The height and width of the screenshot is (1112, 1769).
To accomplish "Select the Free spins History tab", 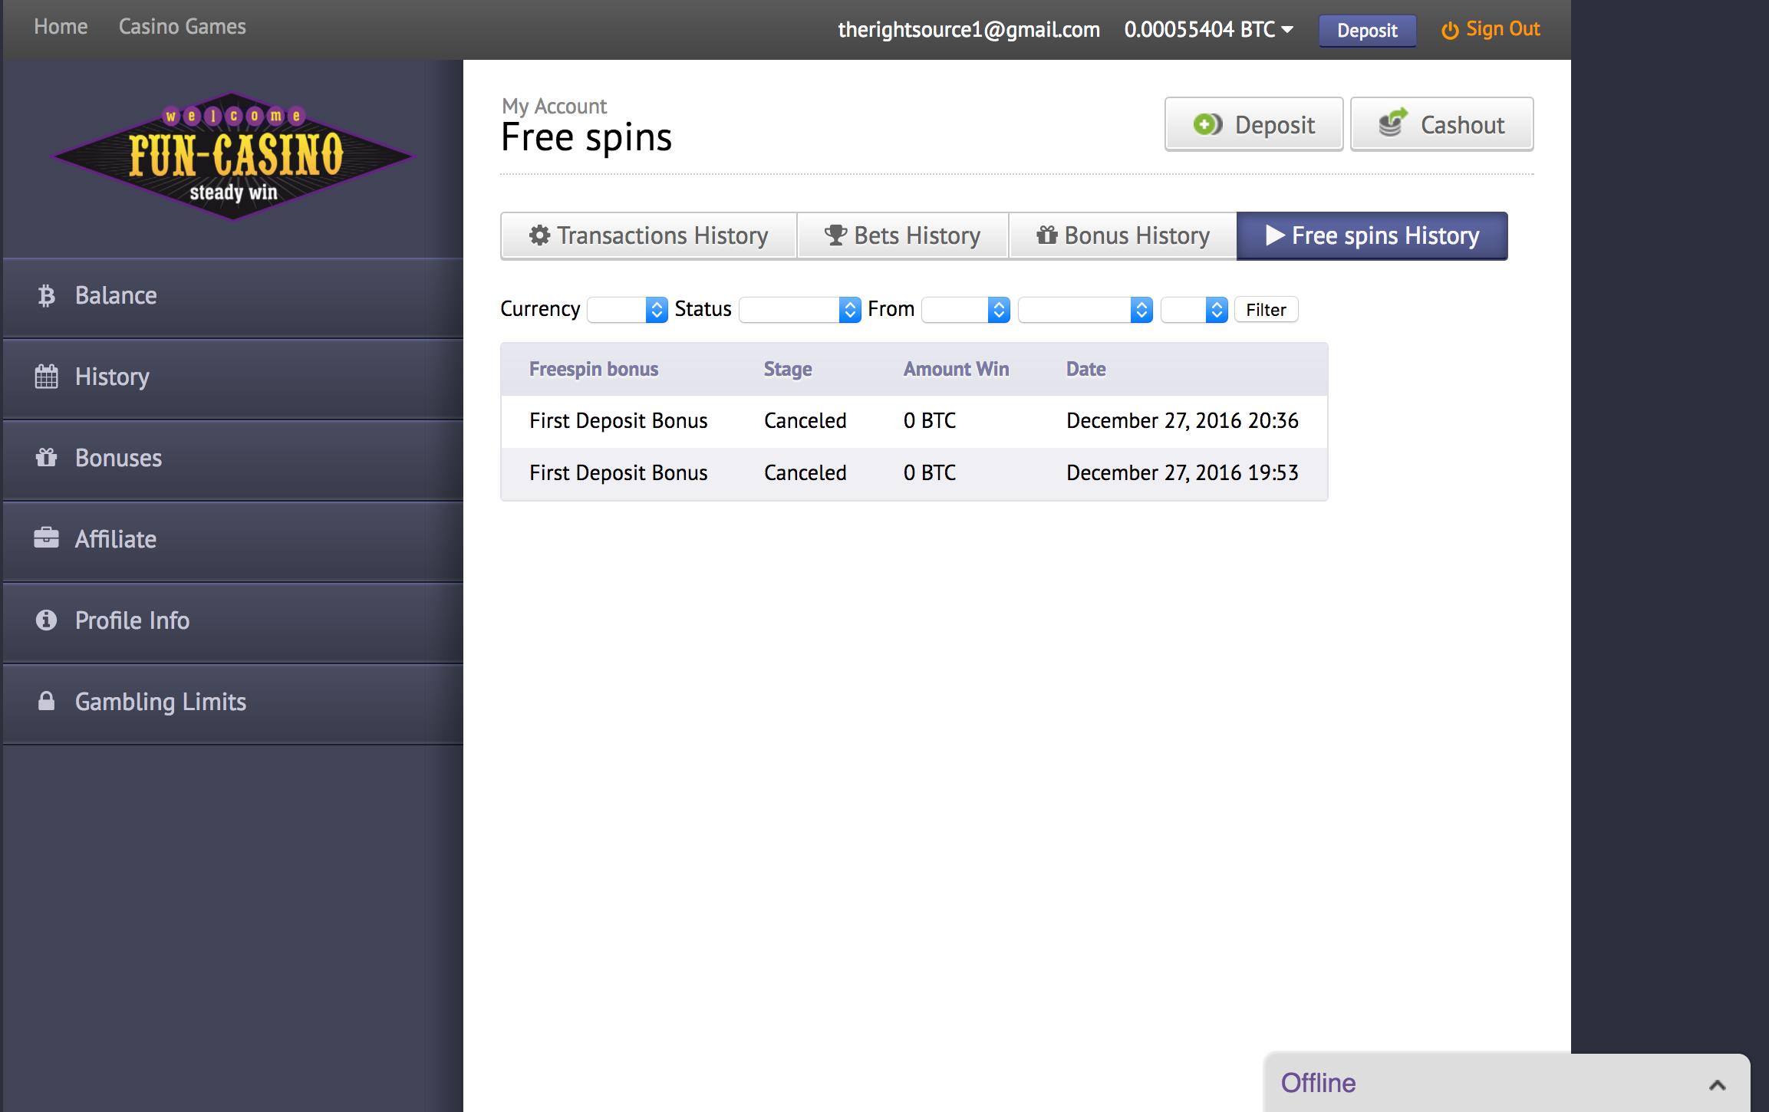I will pyautogui.click(x=1372, y=235).
